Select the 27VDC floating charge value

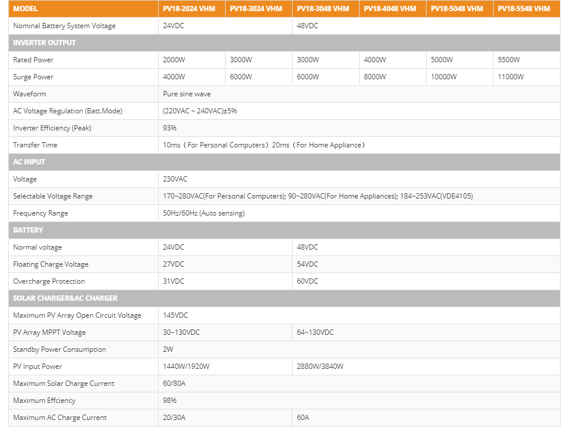click(173, 264)
